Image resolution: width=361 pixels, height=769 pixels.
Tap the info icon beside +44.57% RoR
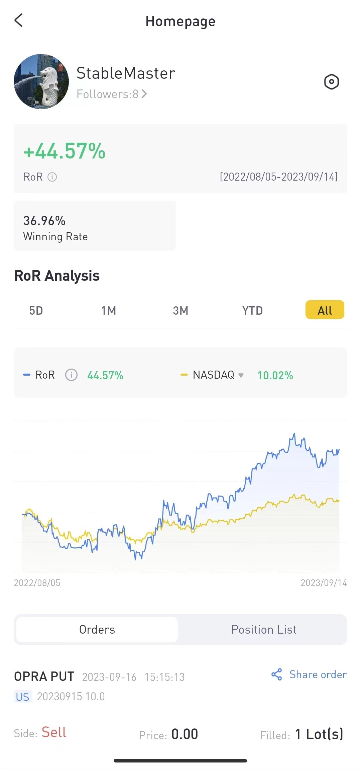52,177
